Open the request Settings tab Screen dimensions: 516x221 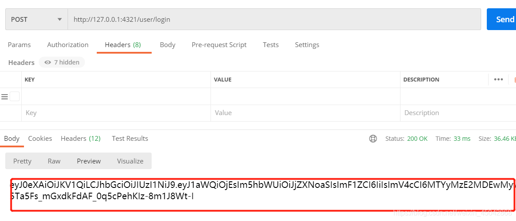point(307,44)
